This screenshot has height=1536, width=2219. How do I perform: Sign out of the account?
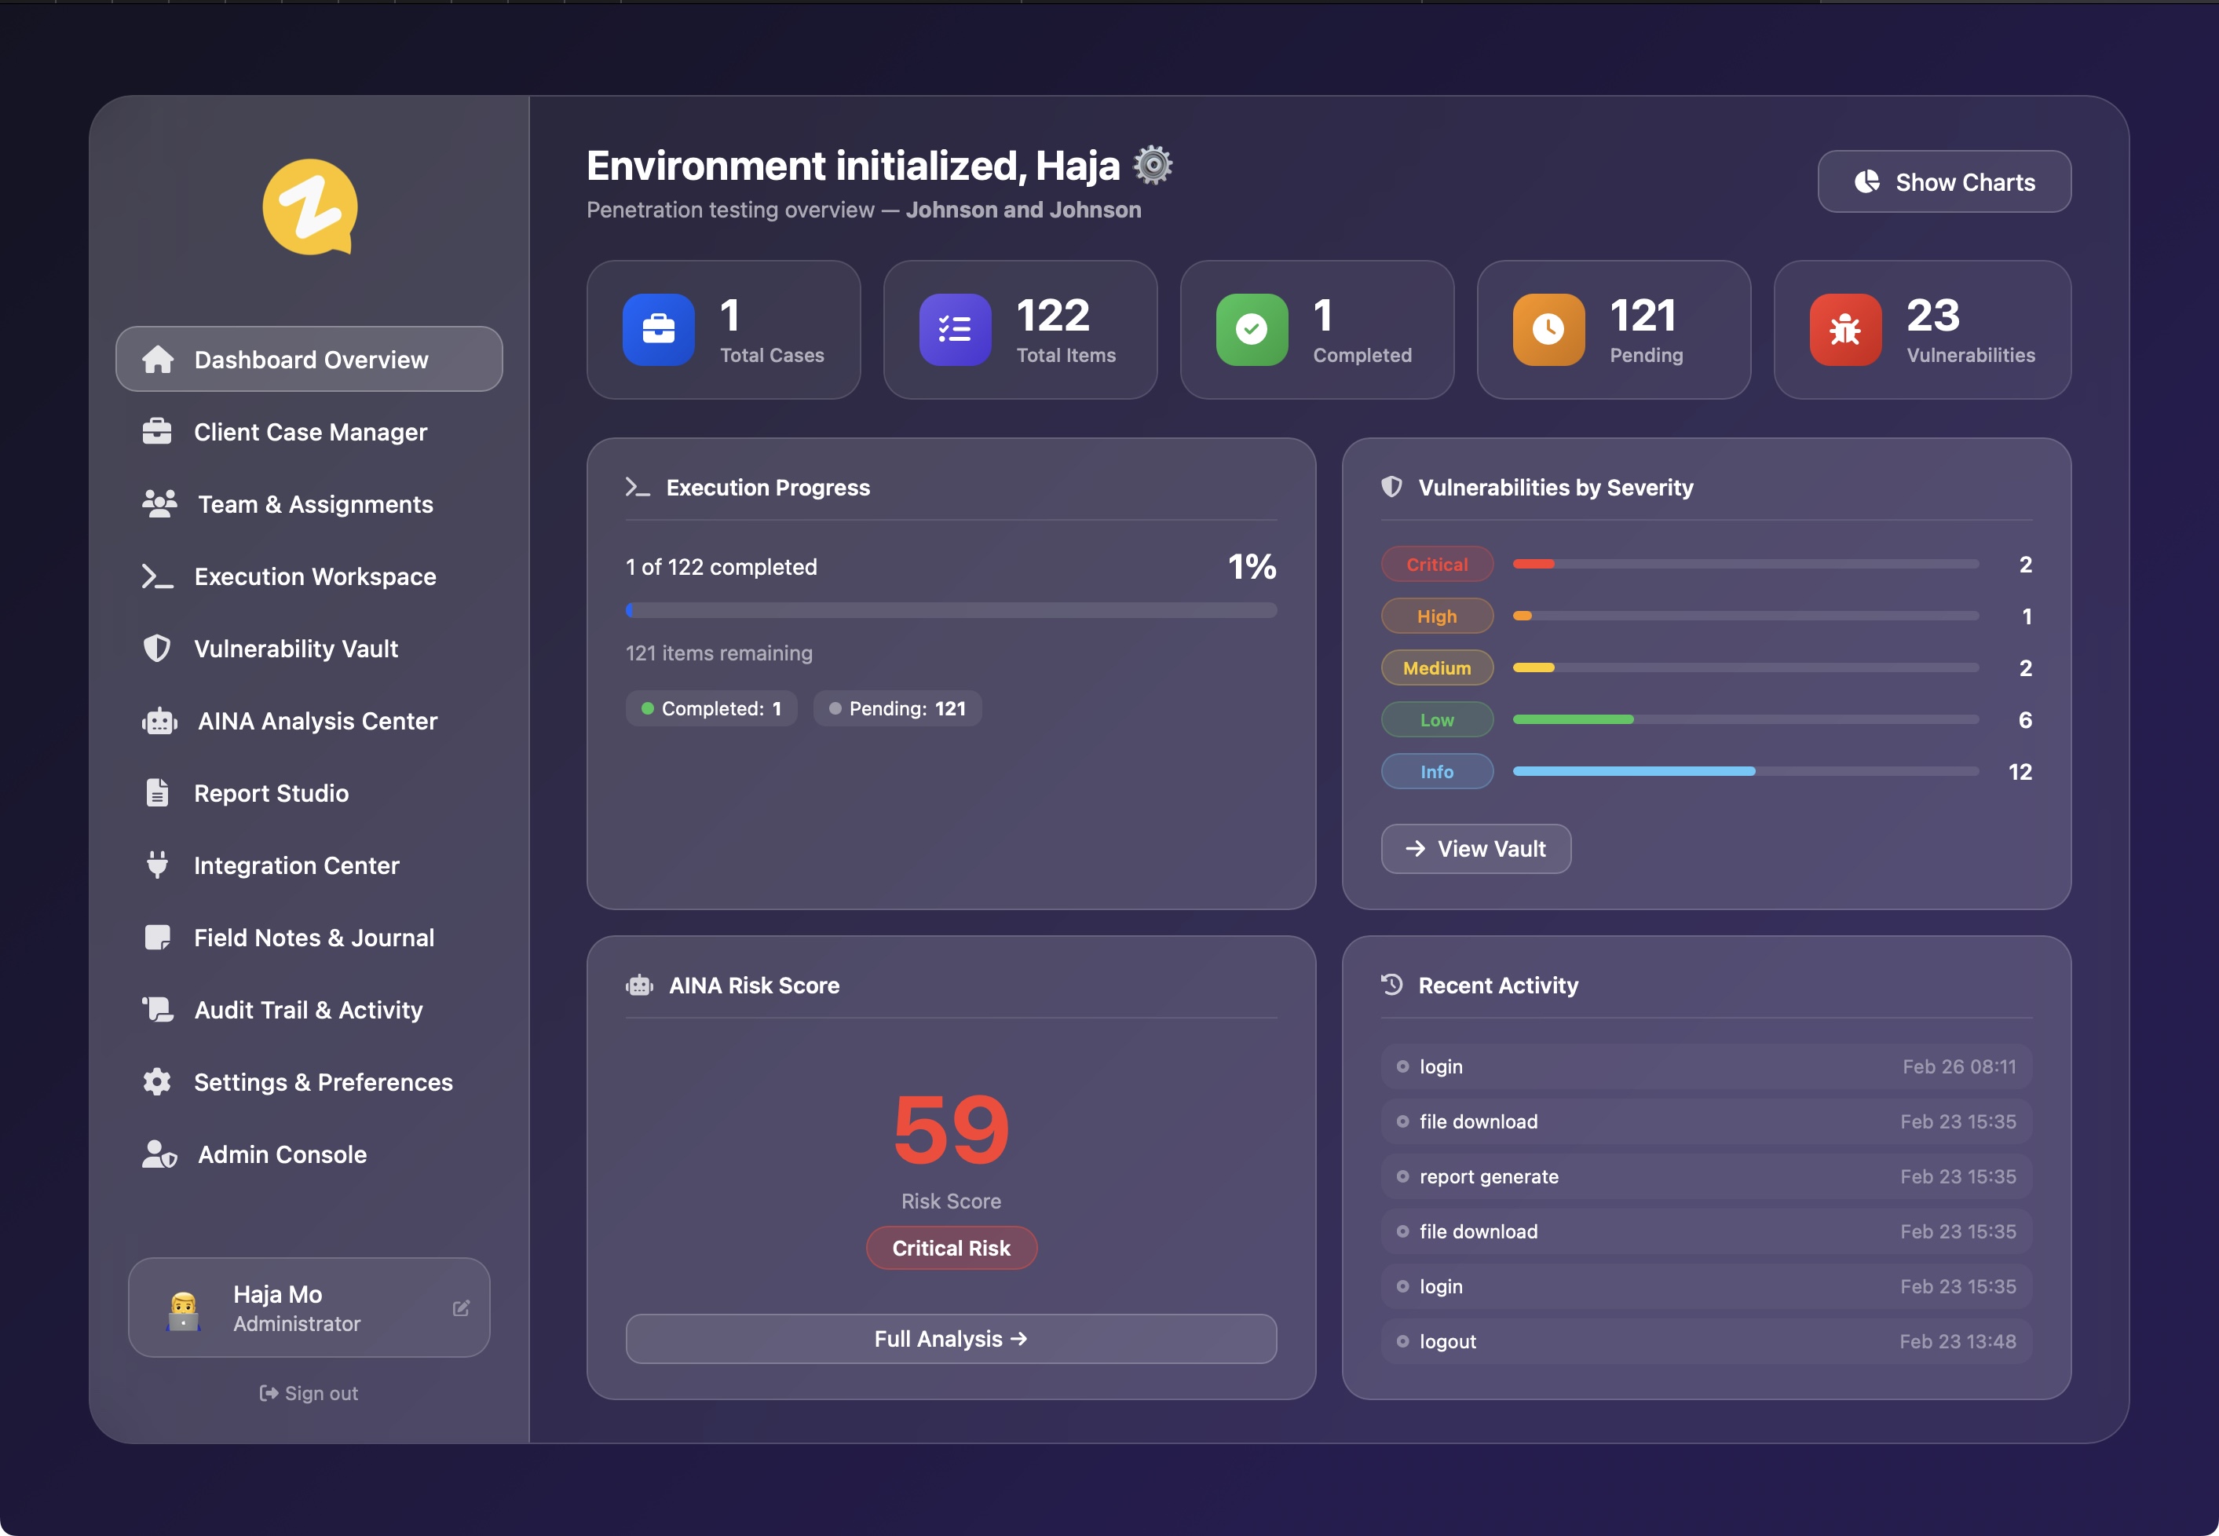pos(309,1392)
